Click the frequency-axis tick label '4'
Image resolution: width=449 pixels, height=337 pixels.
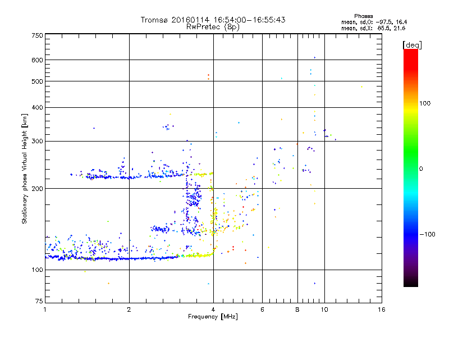213,309
